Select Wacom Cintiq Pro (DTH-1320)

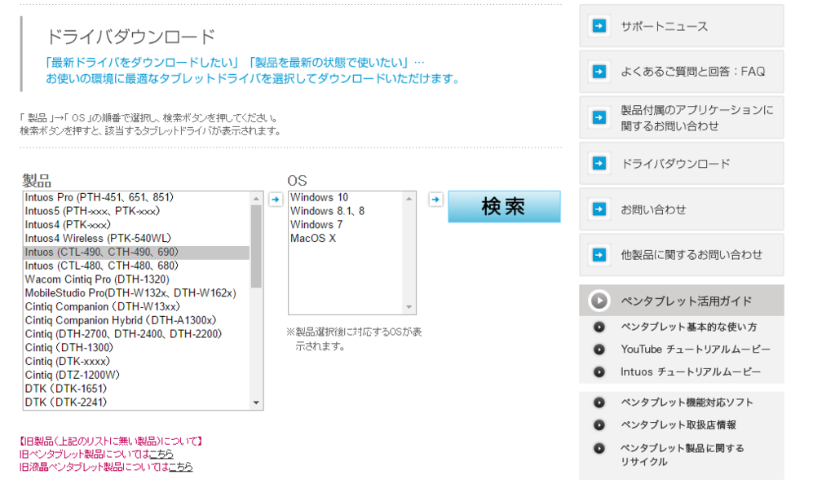coord(136,279)
